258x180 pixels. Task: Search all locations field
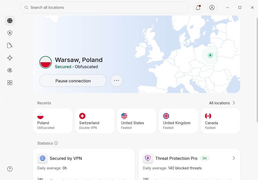pyautogui.click(x=105, y=7)
